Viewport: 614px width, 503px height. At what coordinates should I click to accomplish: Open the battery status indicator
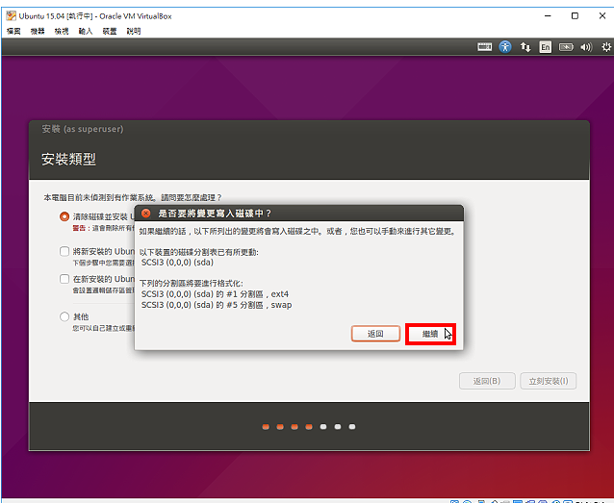click(x=566, y=47)
